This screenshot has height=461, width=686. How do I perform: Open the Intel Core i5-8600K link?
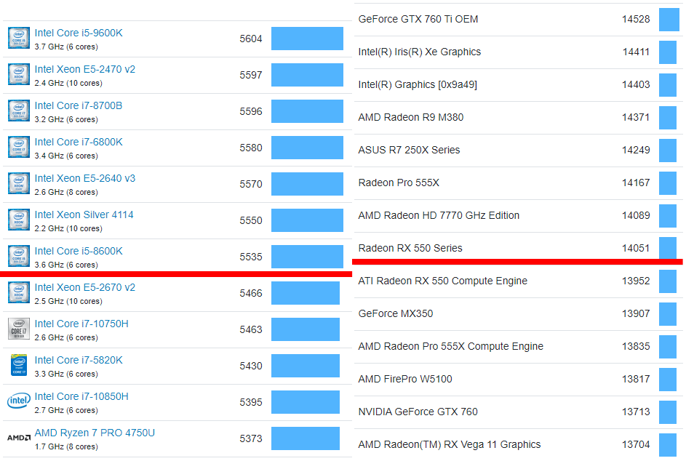coord(79,251)
